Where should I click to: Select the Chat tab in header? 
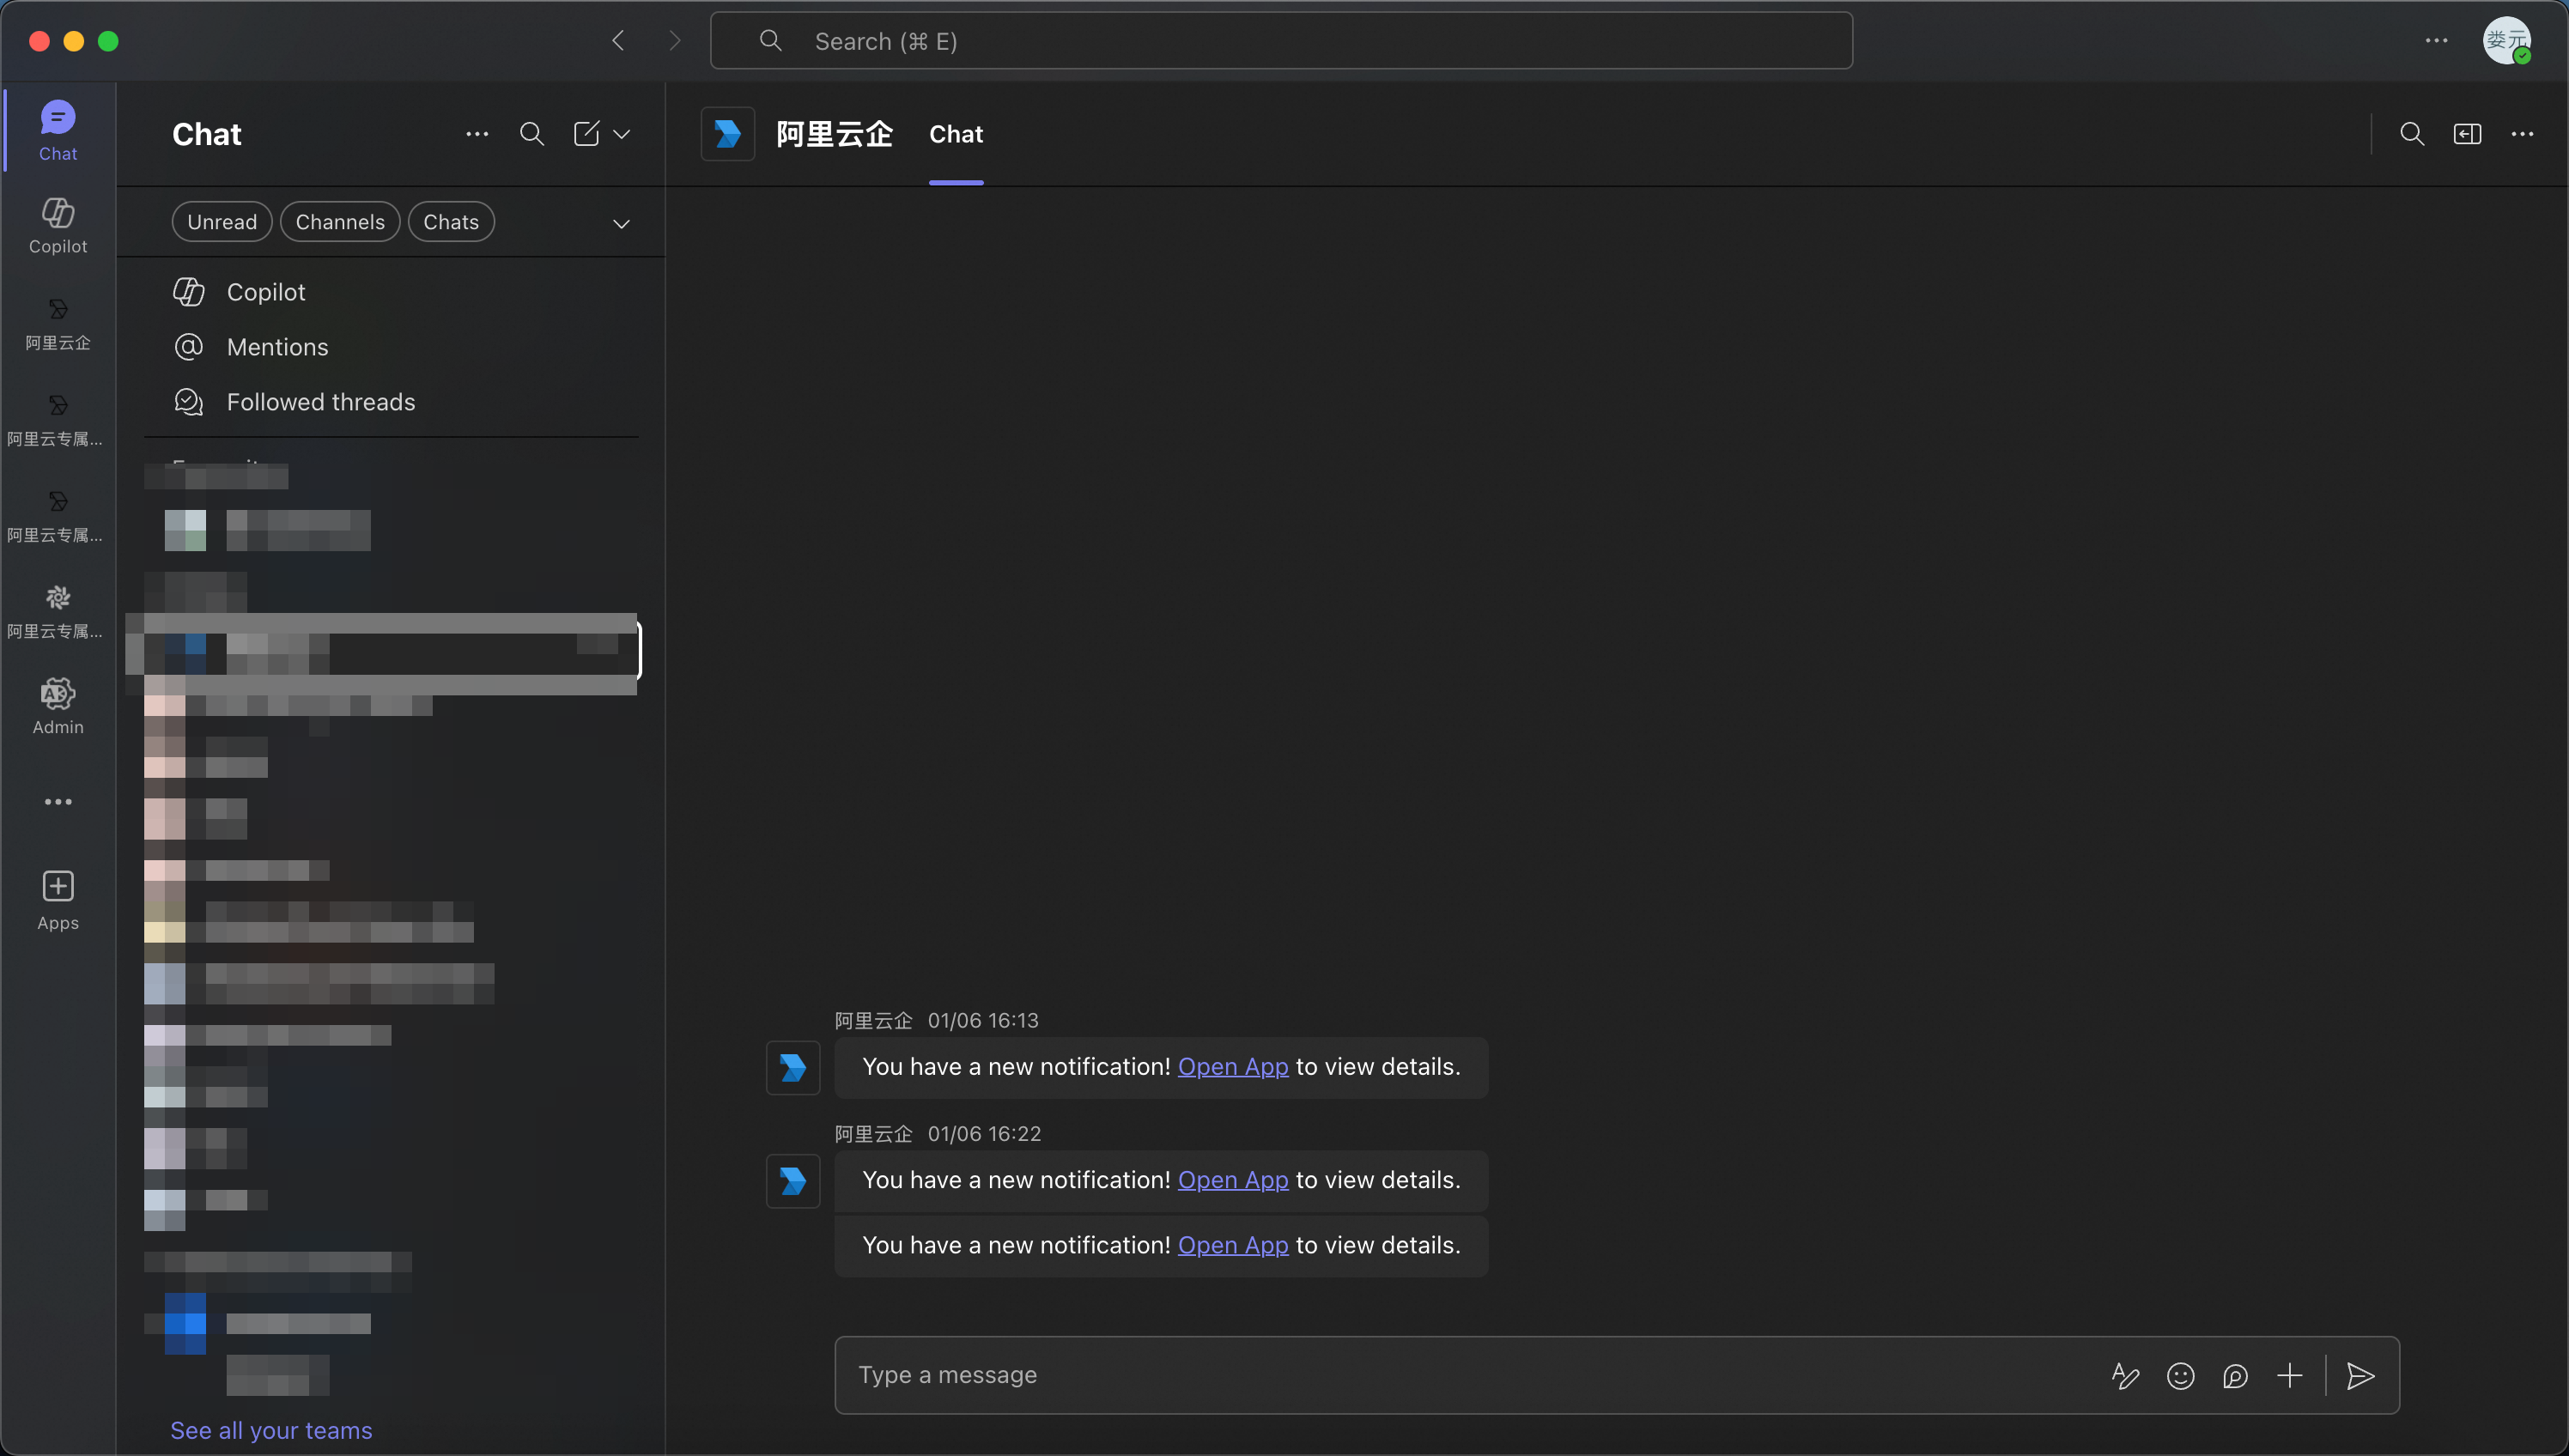[x=955, y=134]
